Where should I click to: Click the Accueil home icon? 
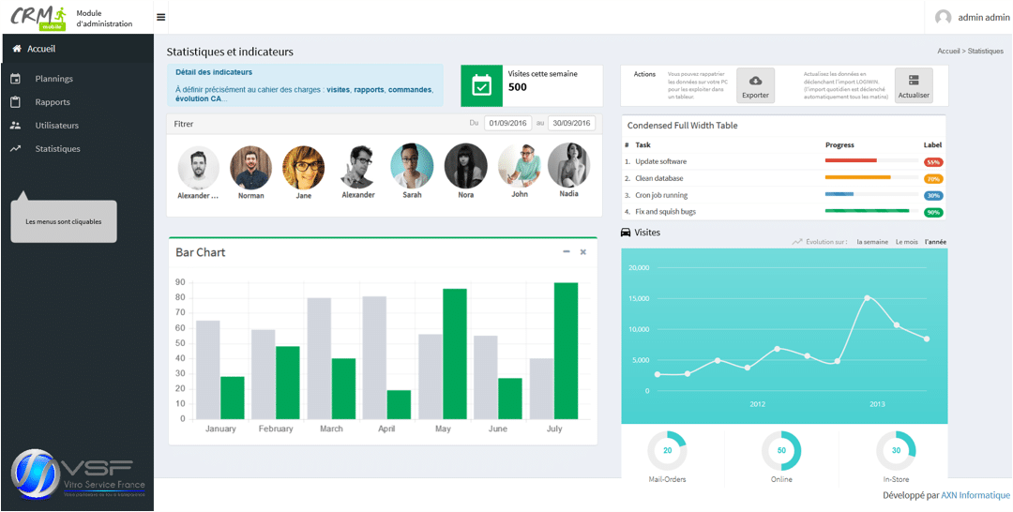click(x=18, y=49)
